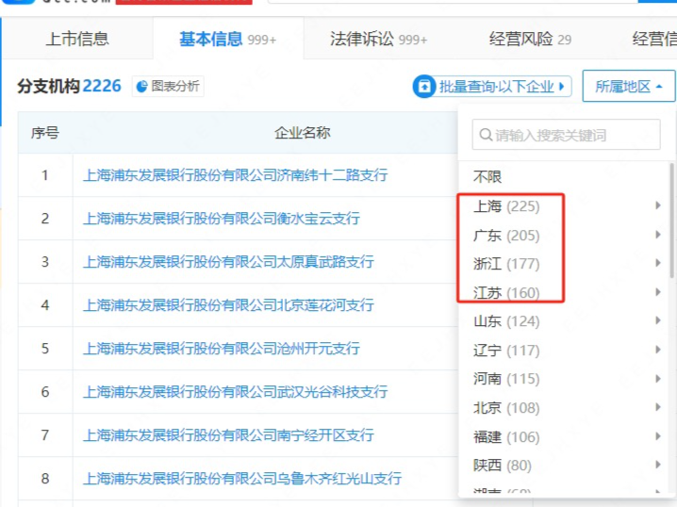Select 河南 (115) region option

[506, 379]
